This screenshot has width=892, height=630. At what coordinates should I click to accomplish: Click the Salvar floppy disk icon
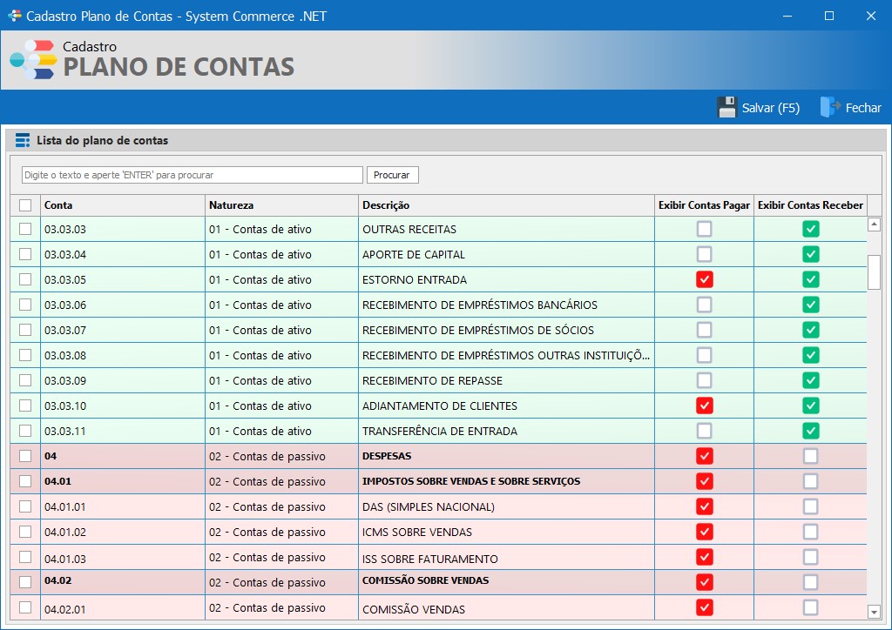pos(727,108)
